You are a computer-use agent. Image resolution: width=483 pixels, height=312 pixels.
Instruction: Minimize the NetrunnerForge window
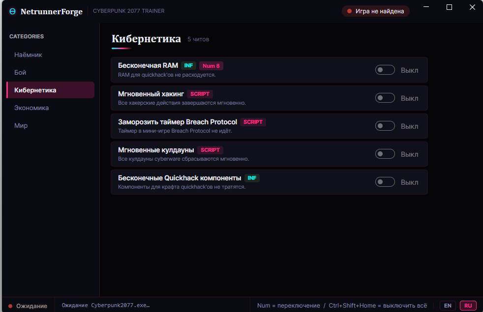coord(426,7)
